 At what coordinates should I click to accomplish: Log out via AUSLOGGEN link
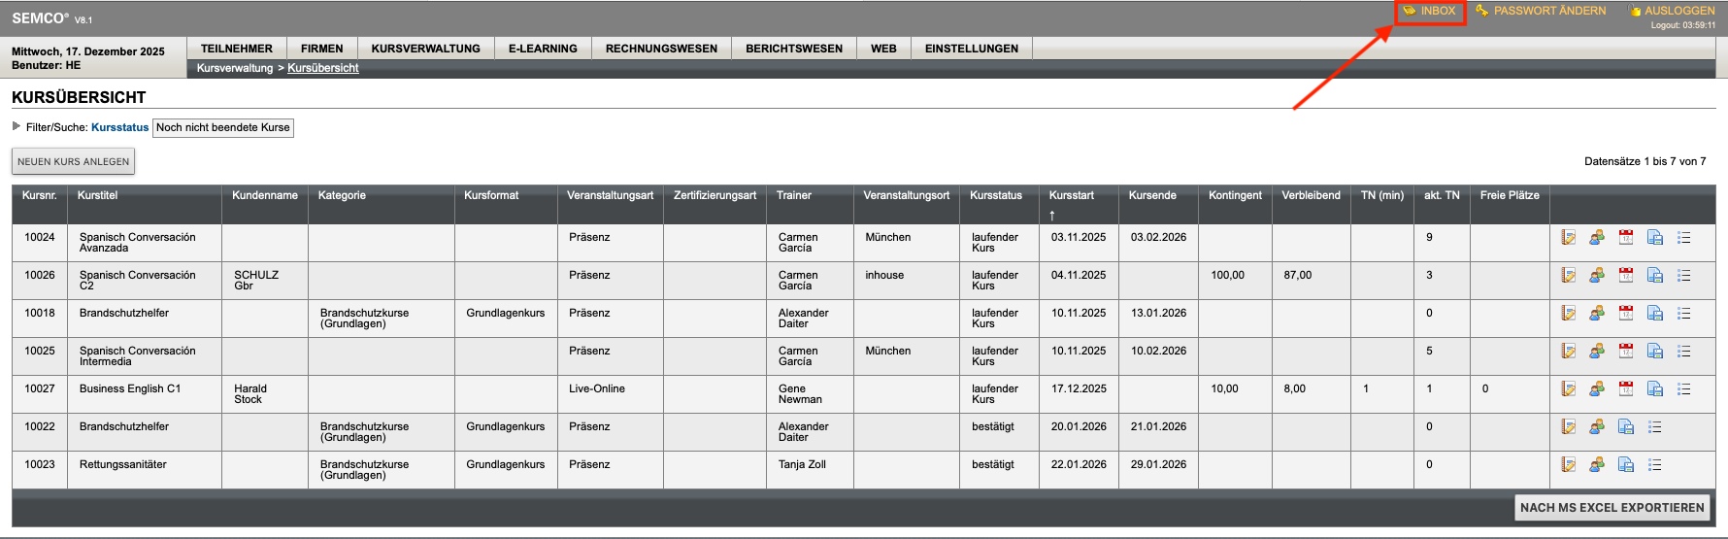[1673, 11]
